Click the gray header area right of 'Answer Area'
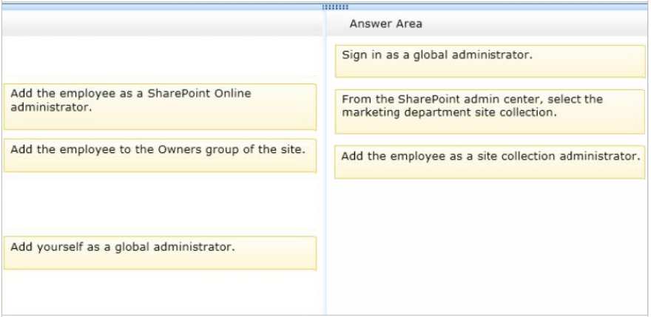Viewport: 651px width, 317px height. click(535, 24)
